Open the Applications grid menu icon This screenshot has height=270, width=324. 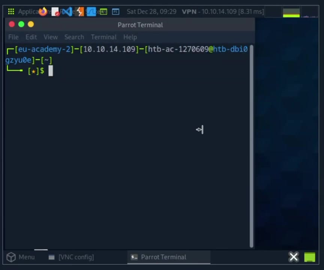click(11, 12)
